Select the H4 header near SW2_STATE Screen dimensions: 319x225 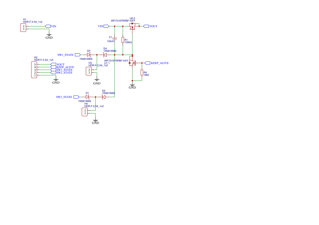click(x=85, y=112)
